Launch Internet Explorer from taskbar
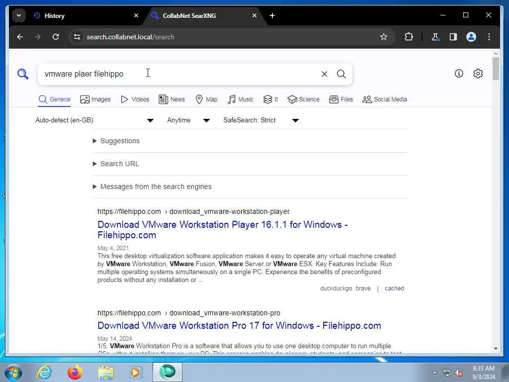Screen dimensions: 509x382 44,372
